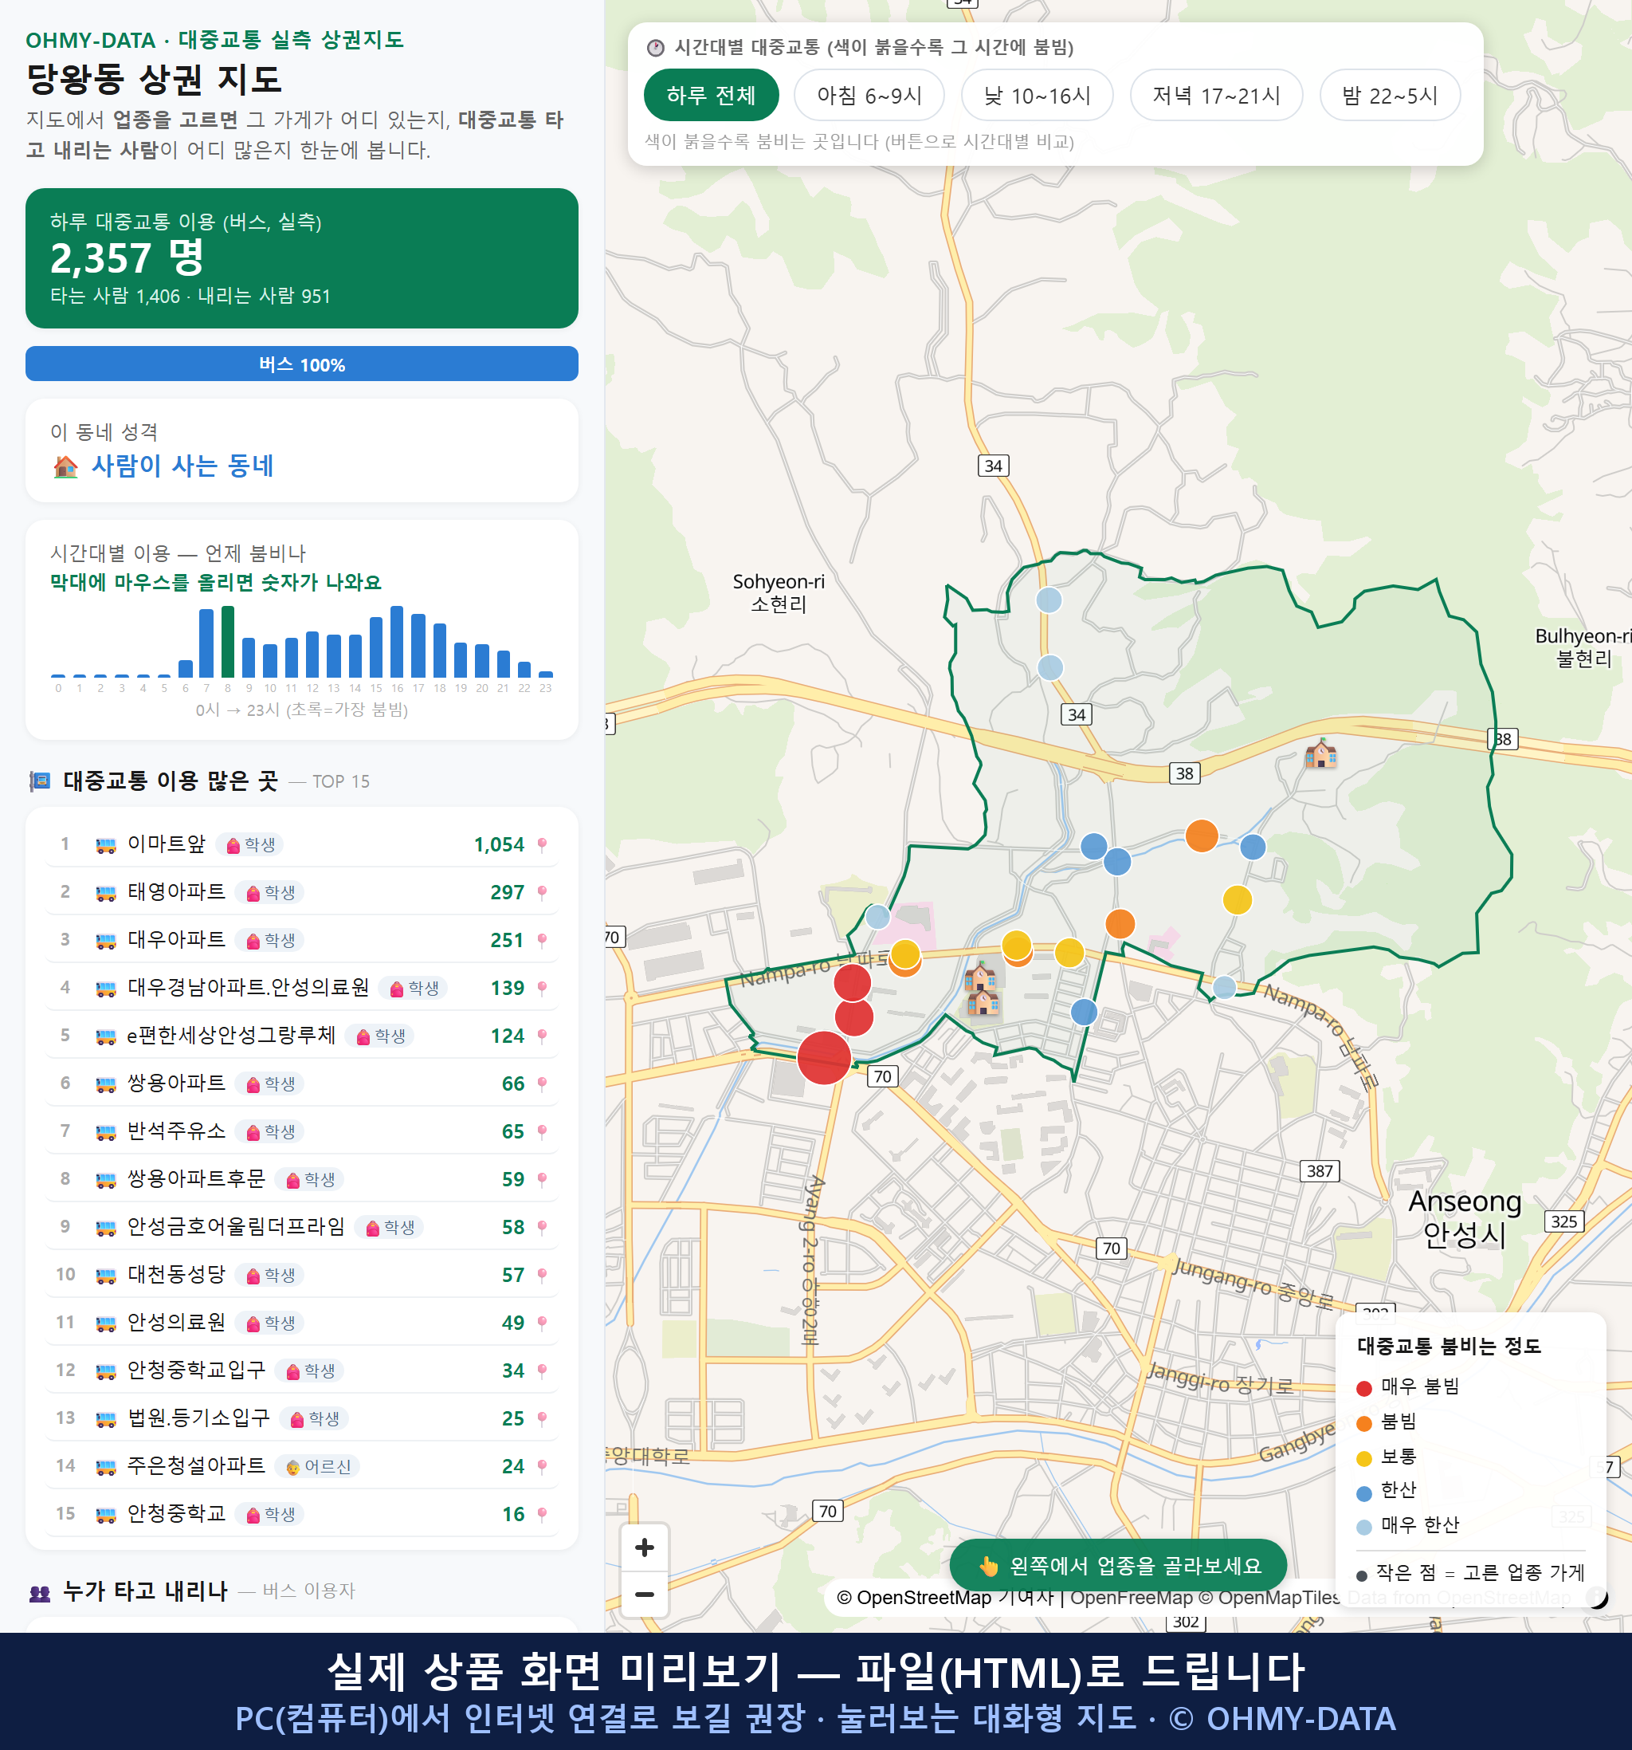Click the 매우 붐빔 red legend dot
The height and width of the screenshot is (1750, 1632).
click(1364, 1388)
